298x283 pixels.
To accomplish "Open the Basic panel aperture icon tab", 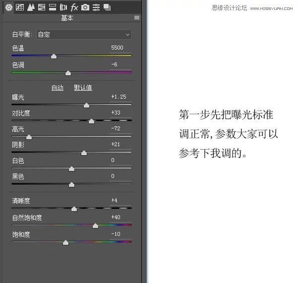I will point(9,7).
